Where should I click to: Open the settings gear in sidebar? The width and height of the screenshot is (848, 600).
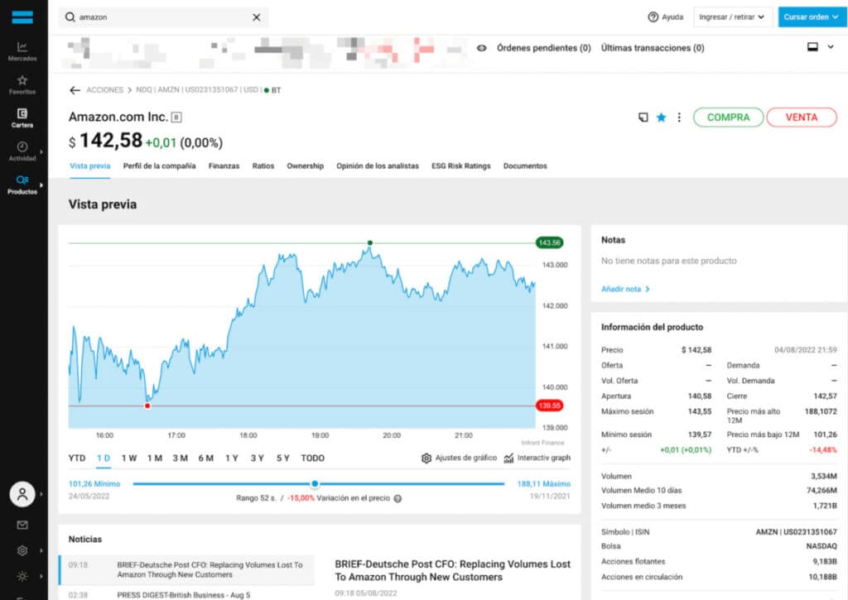22,550
